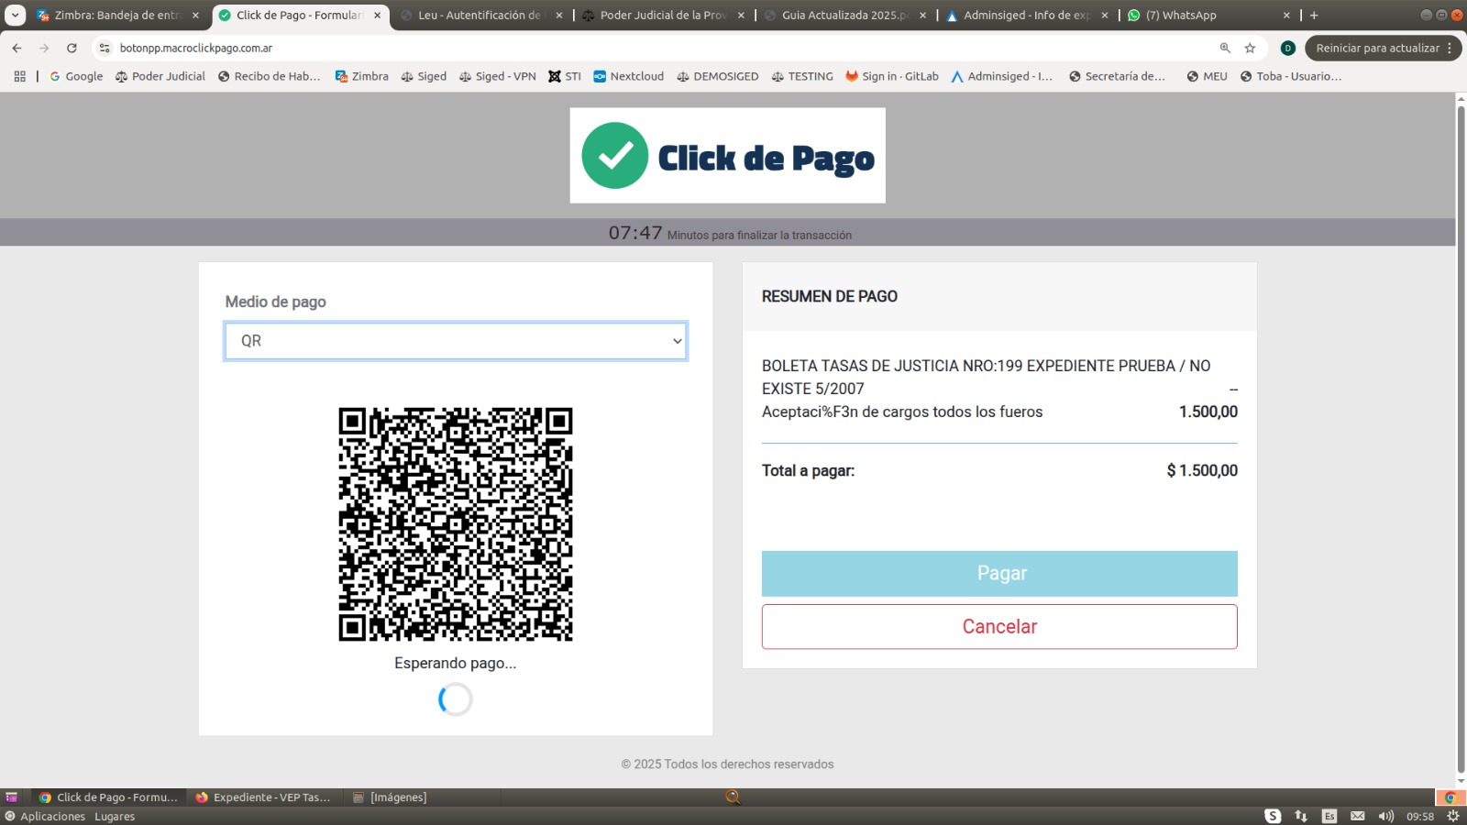Go forward to the next page
This screenshot has height=825, width=1467.
pyautogui.click(x=44, y=48)
